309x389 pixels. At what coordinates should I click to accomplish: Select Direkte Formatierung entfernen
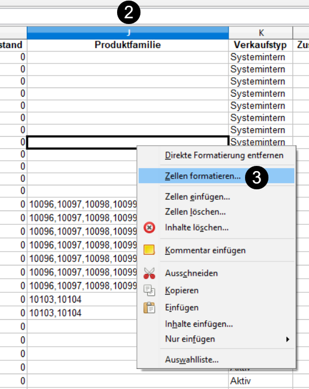tap(224, 155)
